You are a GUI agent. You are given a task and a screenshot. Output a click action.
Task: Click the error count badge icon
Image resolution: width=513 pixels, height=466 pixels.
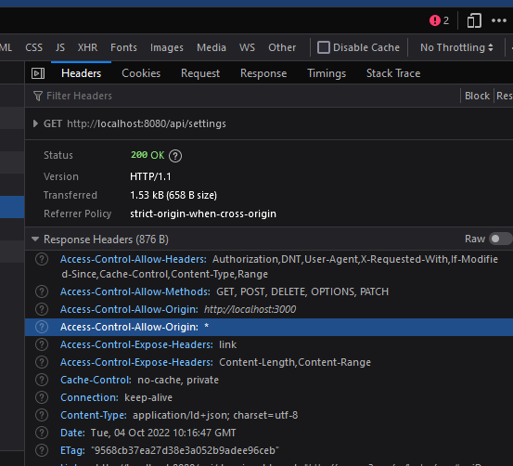tap(435, 20)
